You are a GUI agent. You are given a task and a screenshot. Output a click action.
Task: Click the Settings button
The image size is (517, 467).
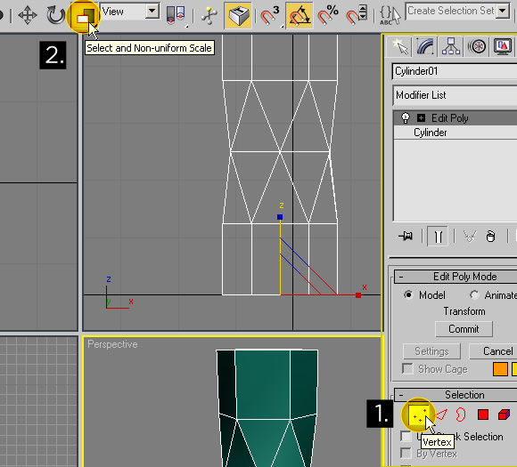coord(431,351)
